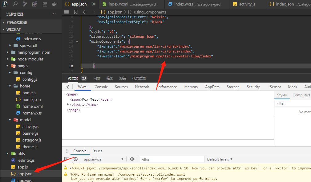This screenshot has height=182, width=311.
Task: Switch to the Network tab
Action: (142, 87)
